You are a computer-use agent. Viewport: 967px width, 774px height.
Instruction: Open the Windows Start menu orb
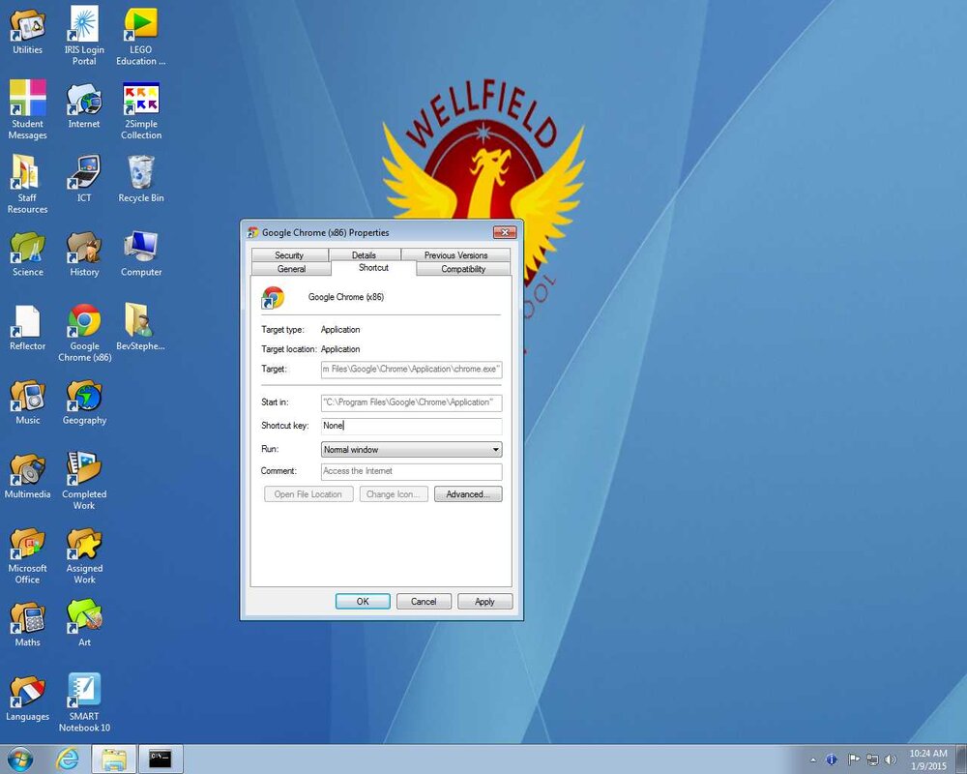pyautogui.click(x=19, y=759)
